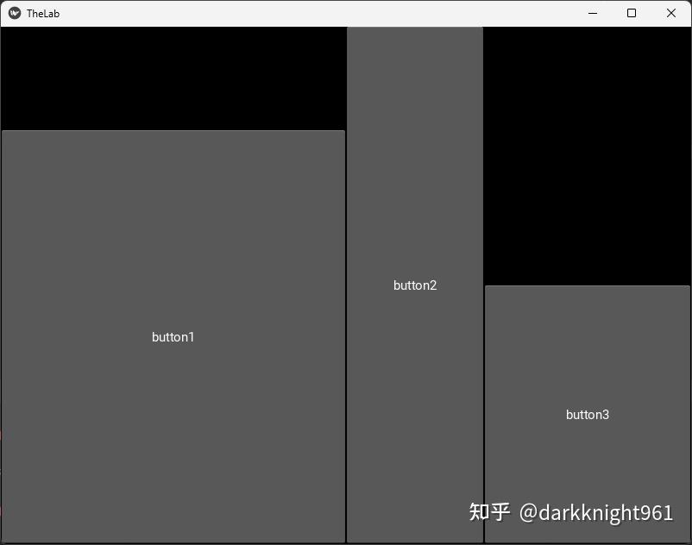Close the TheLab window
692x545 pixels.
click(670, 13)
